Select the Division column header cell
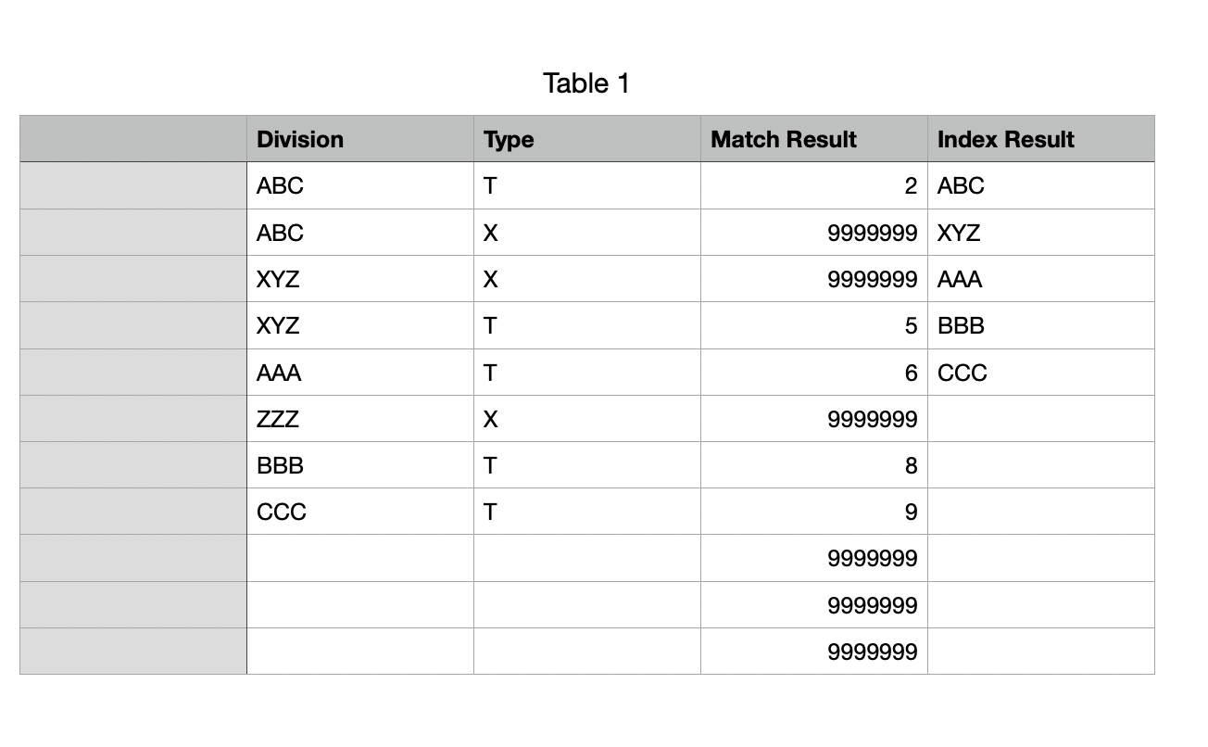1208x747 pixels. coord(359,139)
